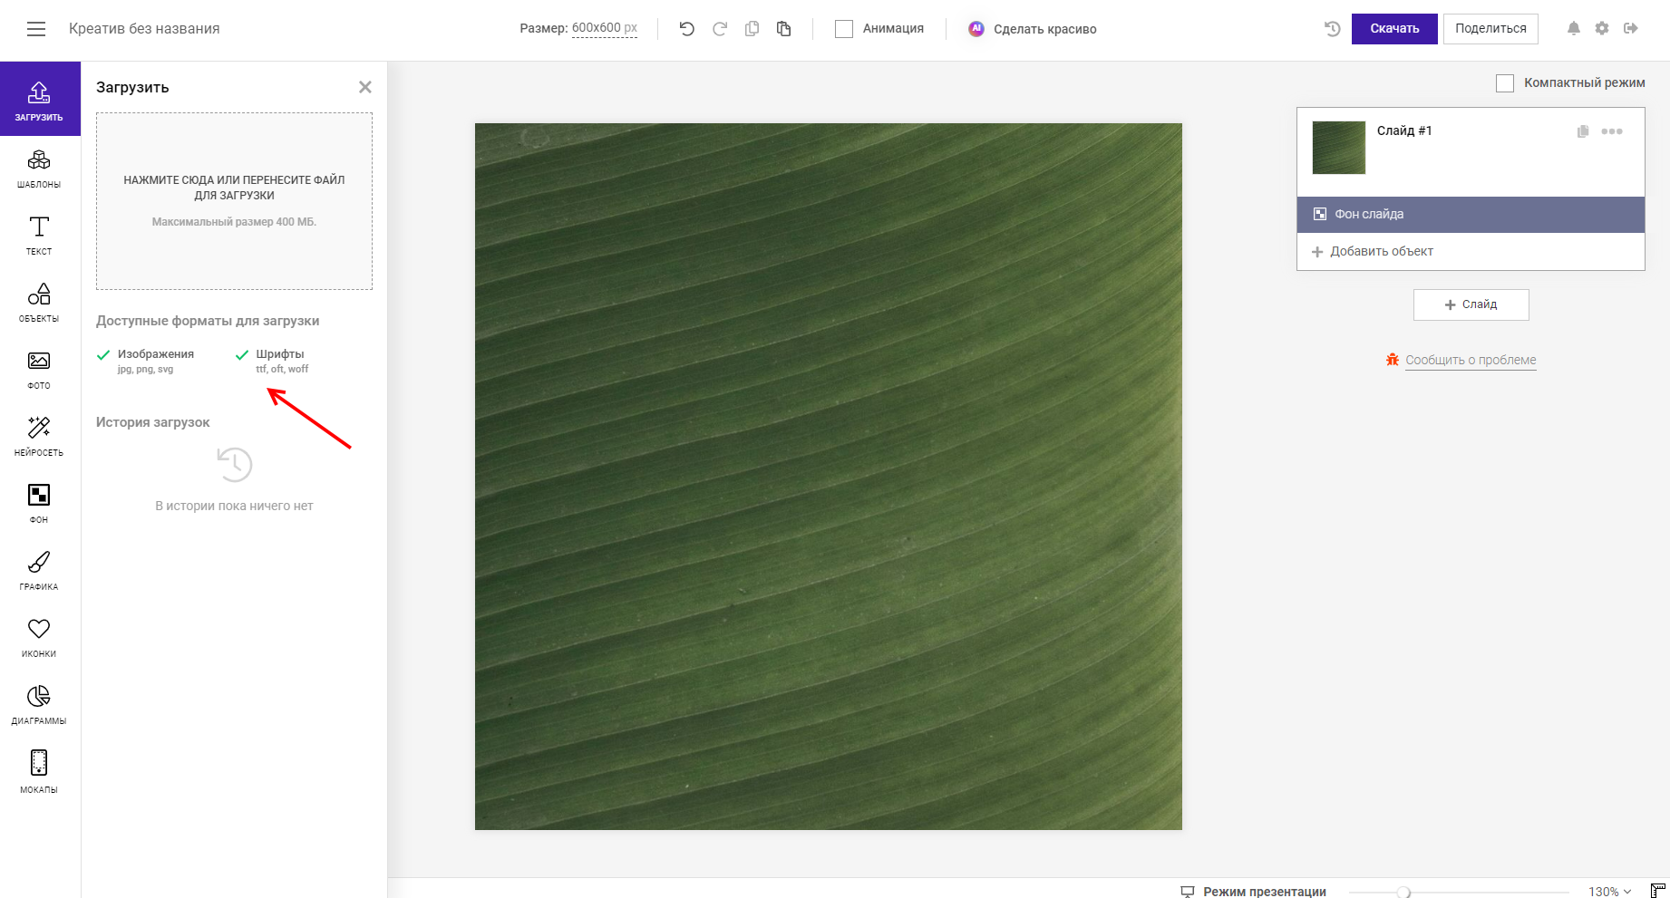Click the Изображения formats label
This screenshot has width=1670, height=898.
pyautogui.click(x=156, y=354)
